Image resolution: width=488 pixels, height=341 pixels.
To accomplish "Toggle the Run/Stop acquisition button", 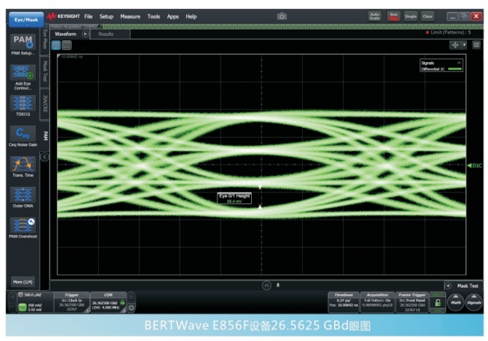I will pyautogui.click(x=394, y=16).
